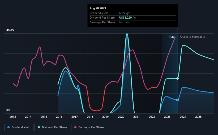
Task: Select the 2016 x-axis label
Action: [59, 117]
